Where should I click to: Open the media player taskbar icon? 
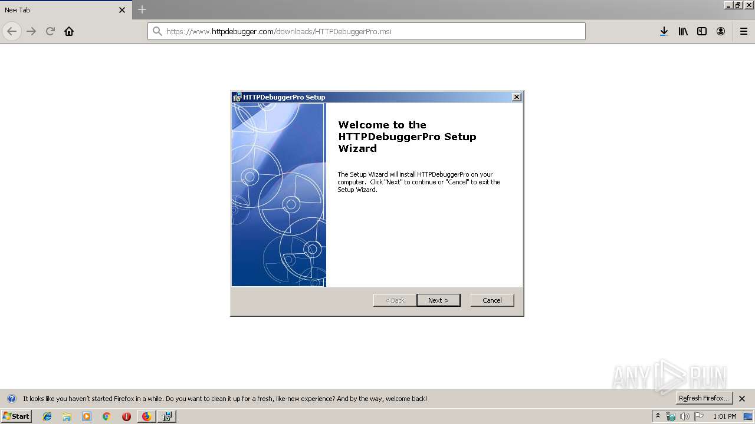pos(87,416)
